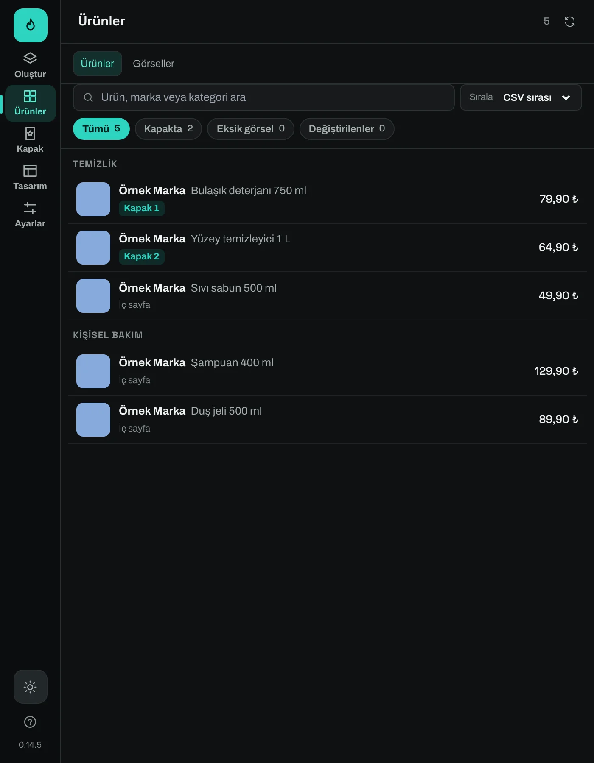Open the help question mark icon
594x763 pixels.
30,722
